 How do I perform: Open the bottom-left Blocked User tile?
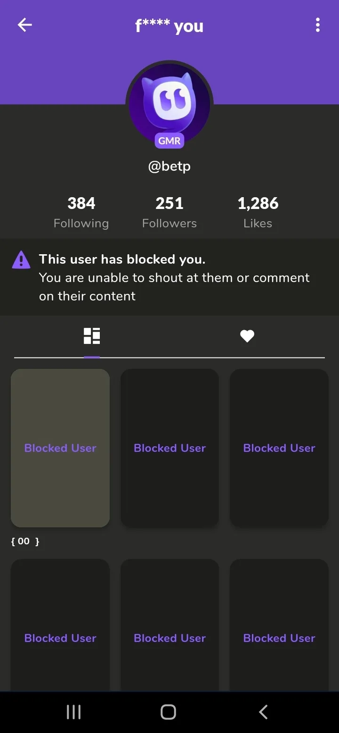[x=60, y=625]
